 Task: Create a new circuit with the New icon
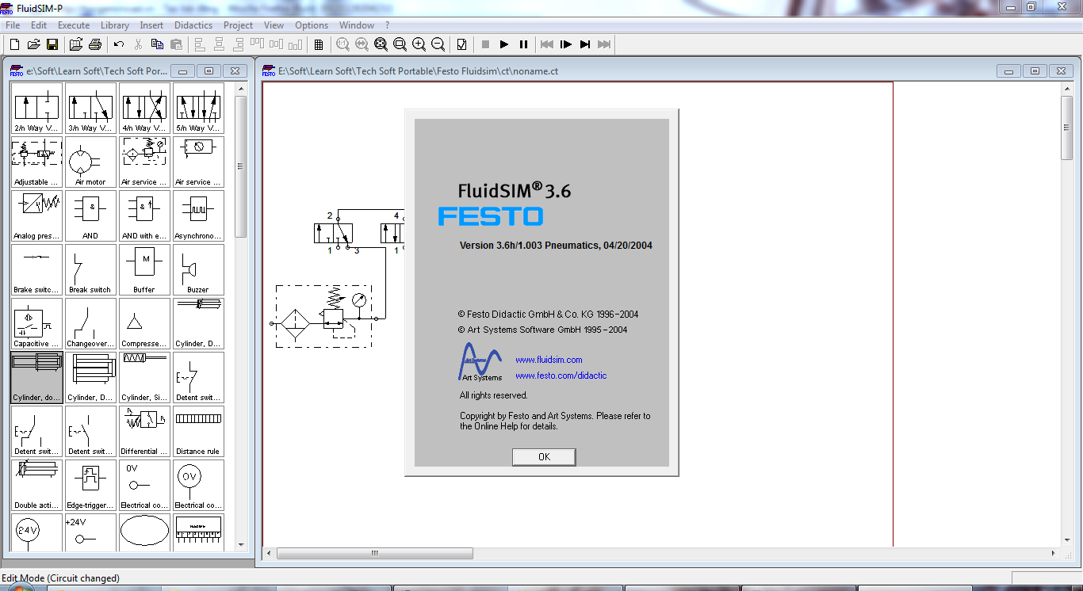point(14,44)
